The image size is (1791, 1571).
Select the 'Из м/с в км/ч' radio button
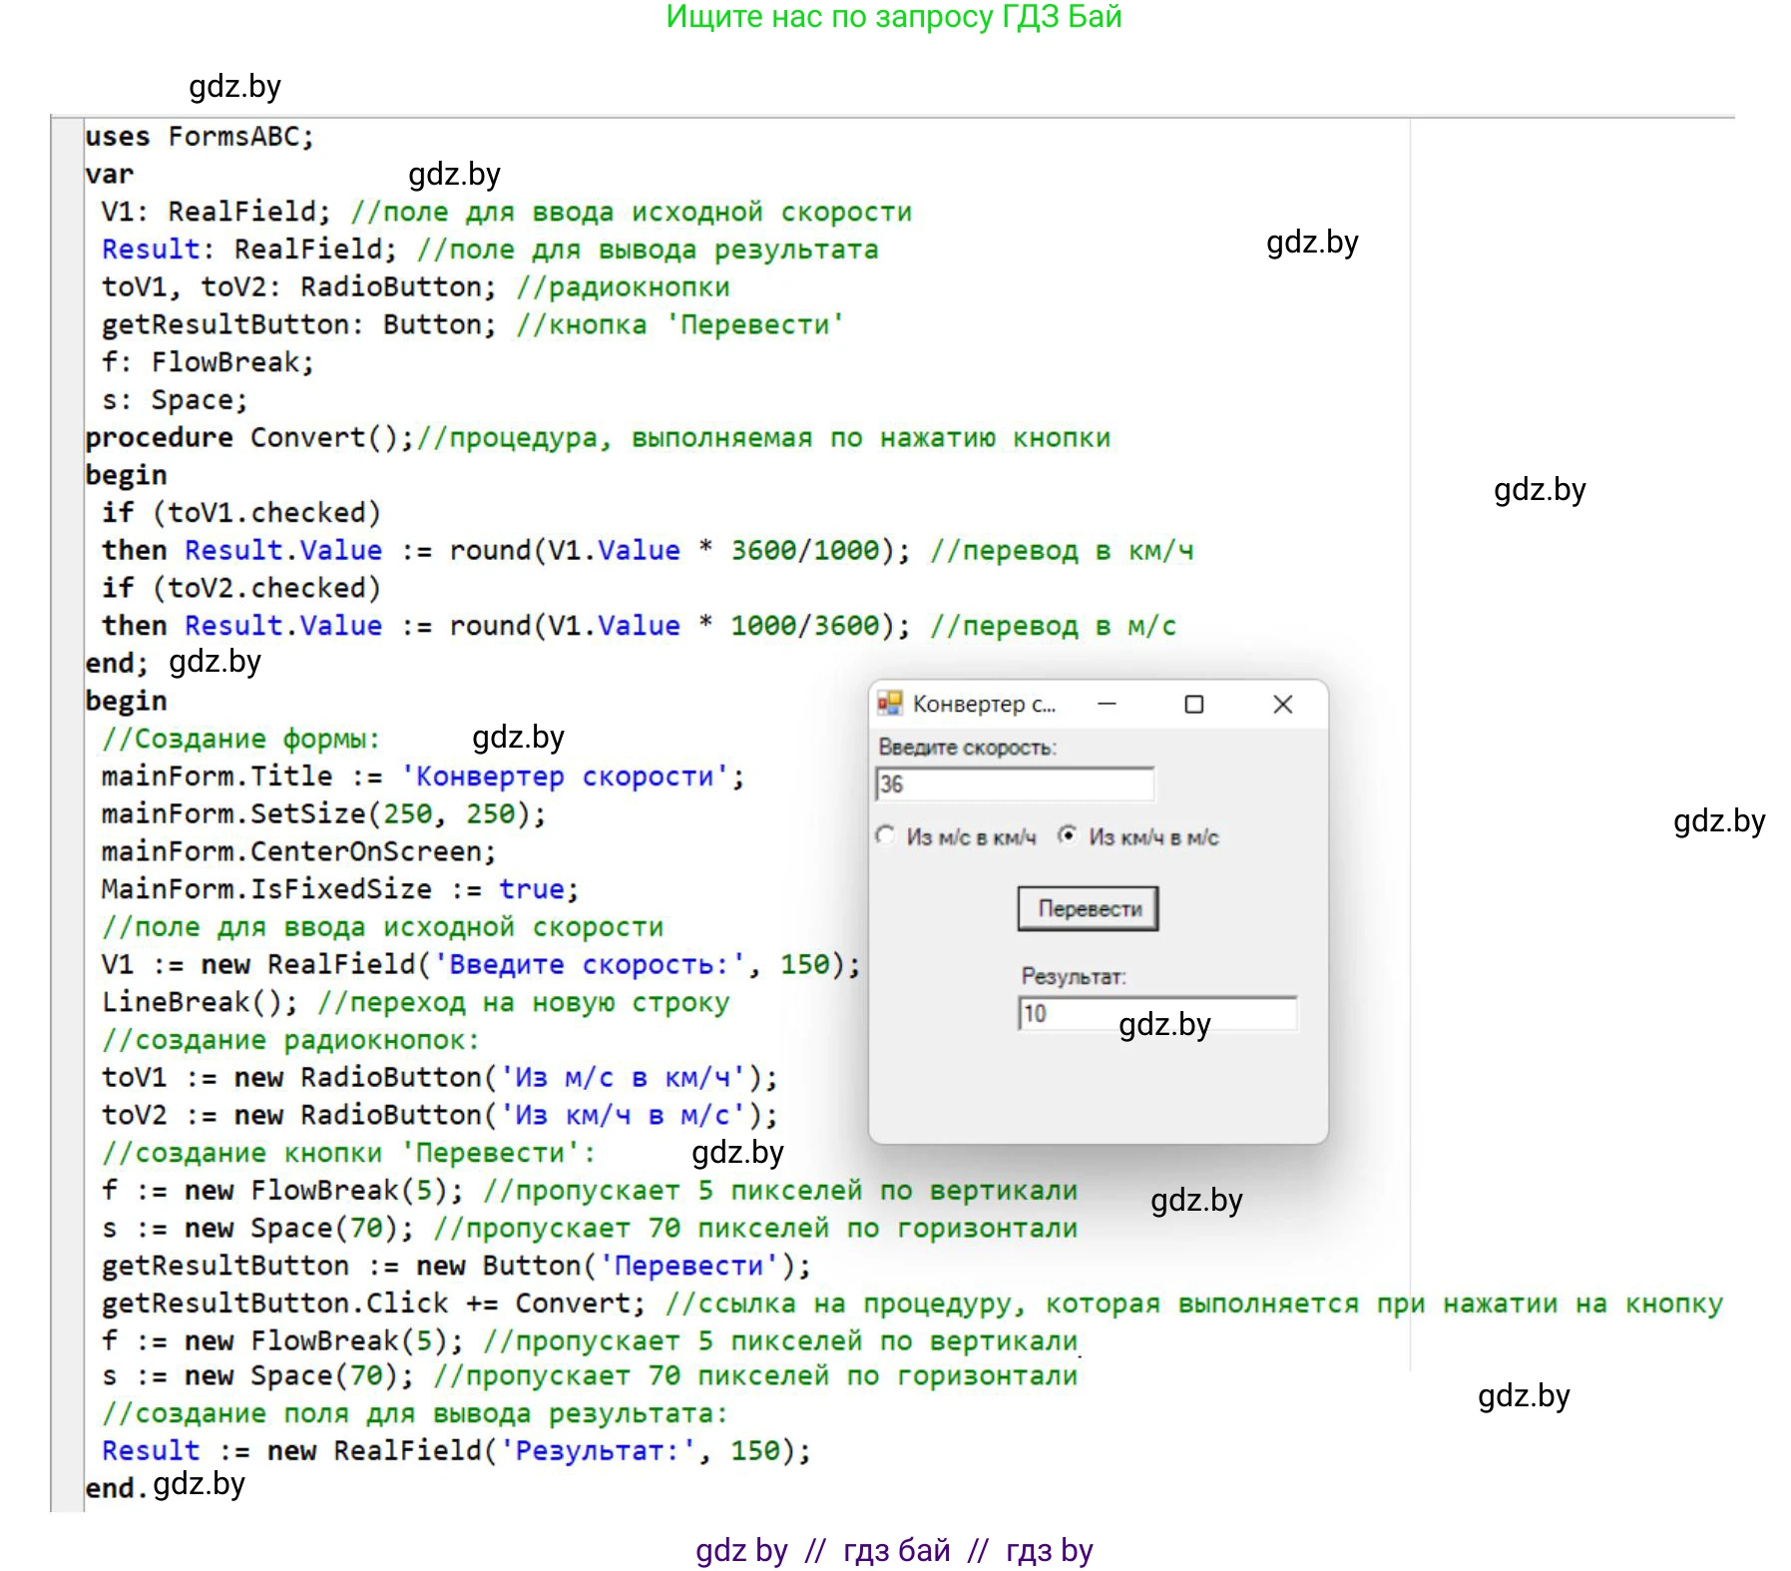(885, 835)
